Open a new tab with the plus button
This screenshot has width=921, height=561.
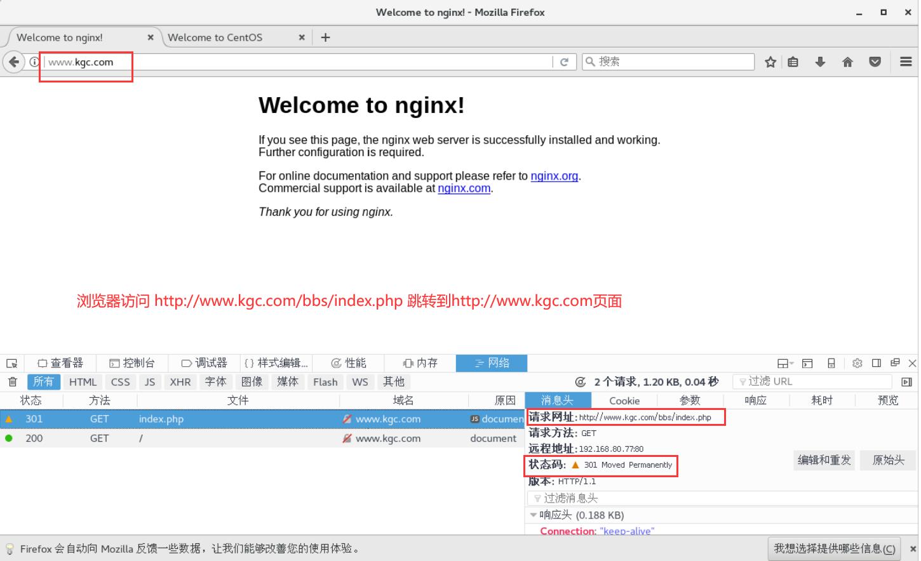[326, 37]
